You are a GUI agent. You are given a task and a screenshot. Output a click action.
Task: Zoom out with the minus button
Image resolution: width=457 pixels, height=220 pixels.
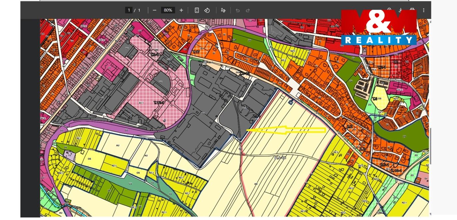click(x=155, y=10)
